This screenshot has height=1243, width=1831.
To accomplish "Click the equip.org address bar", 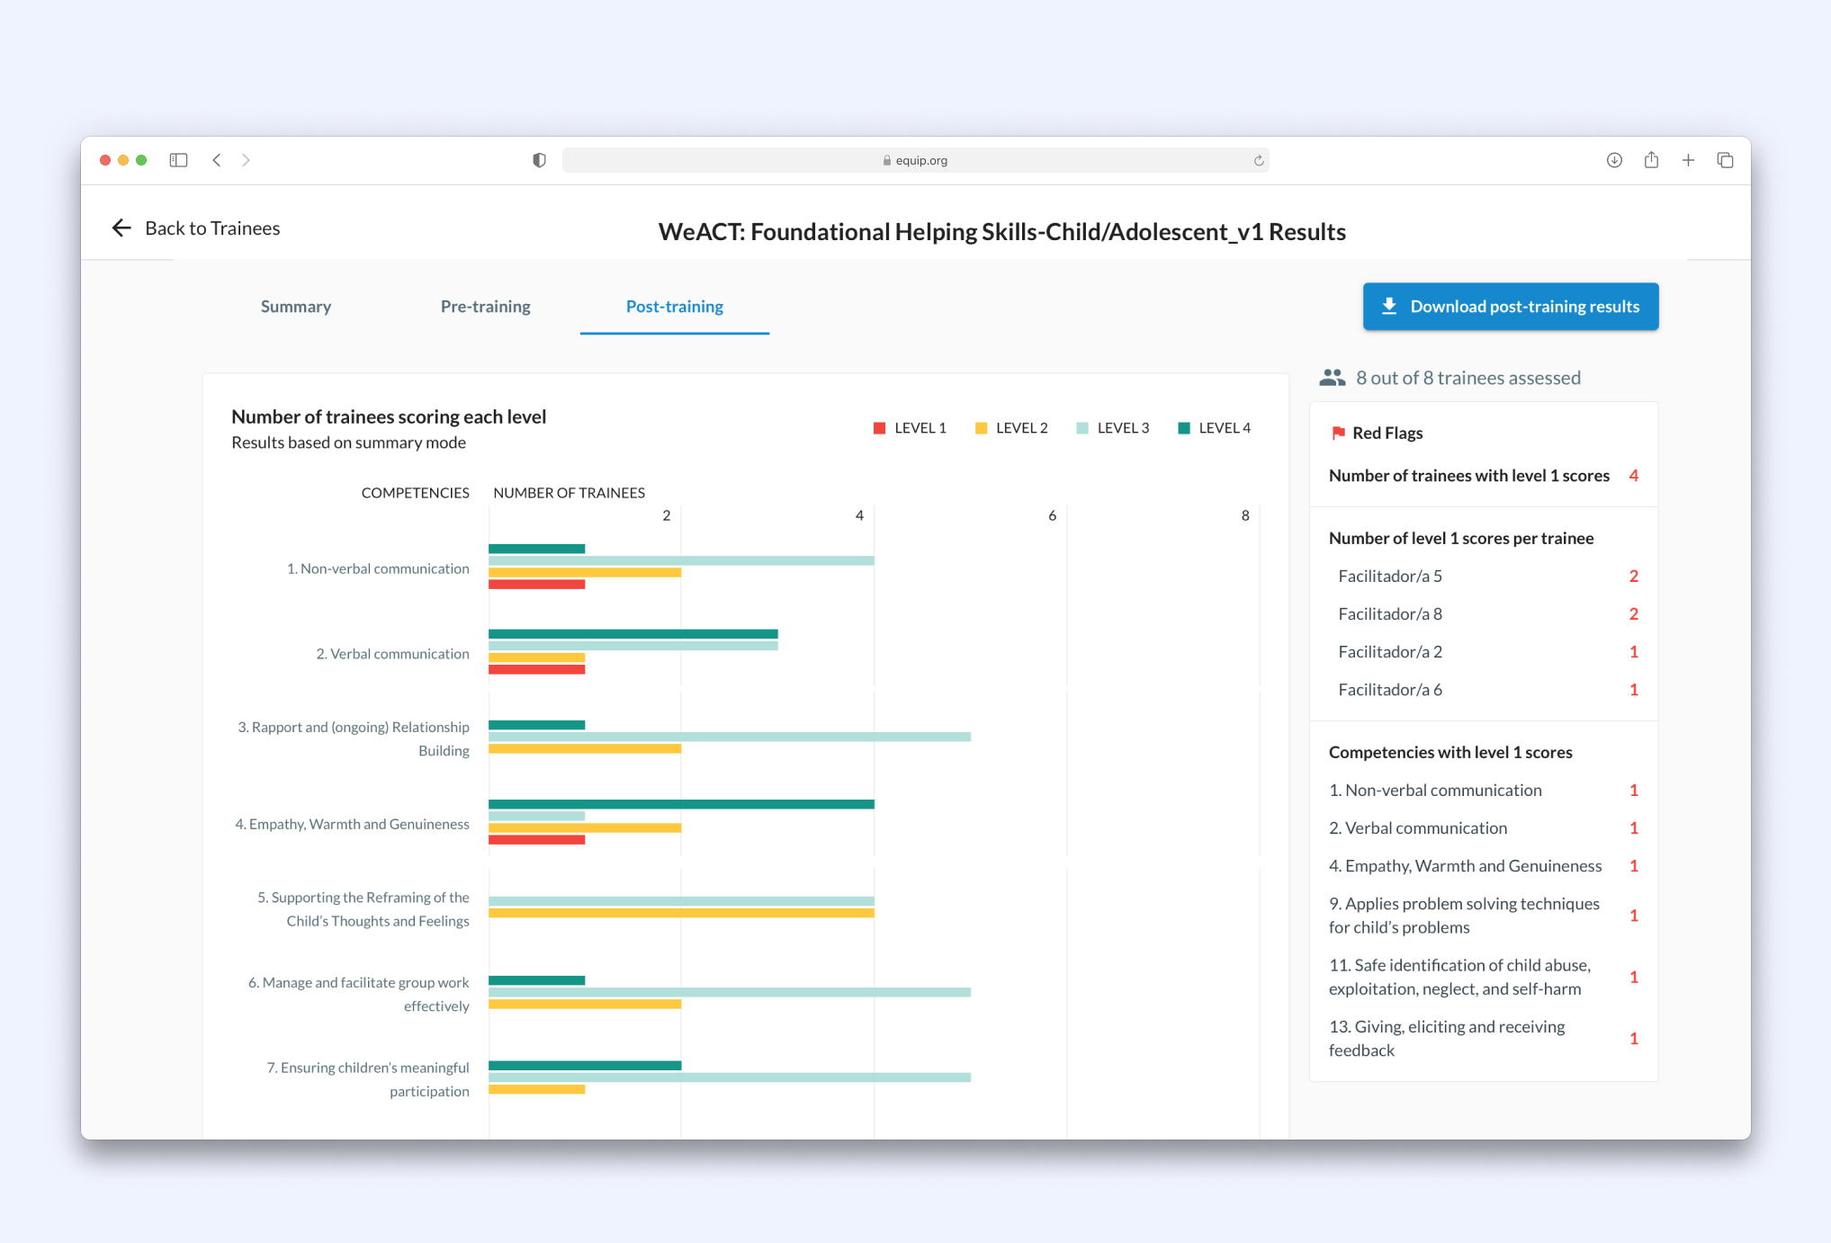I will [x=915, y=160].
